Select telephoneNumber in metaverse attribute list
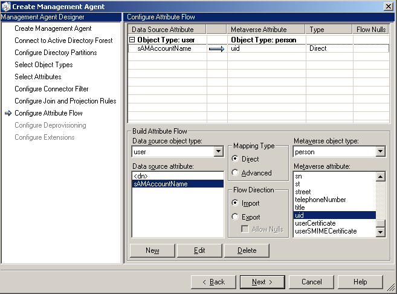This screenshot has width=397, height=294. 335,200
